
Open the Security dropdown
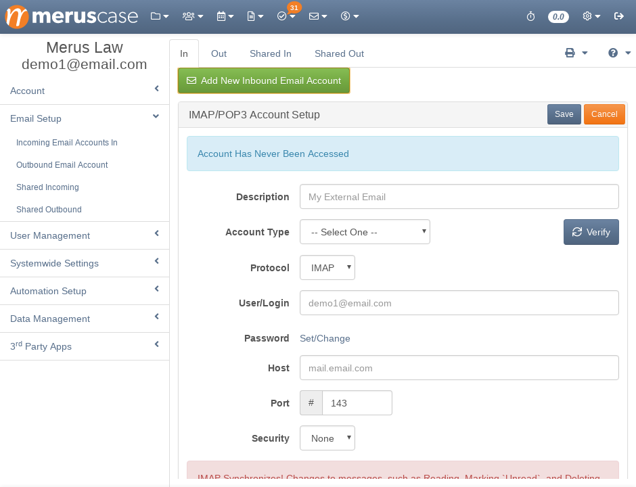click(327, 438)
